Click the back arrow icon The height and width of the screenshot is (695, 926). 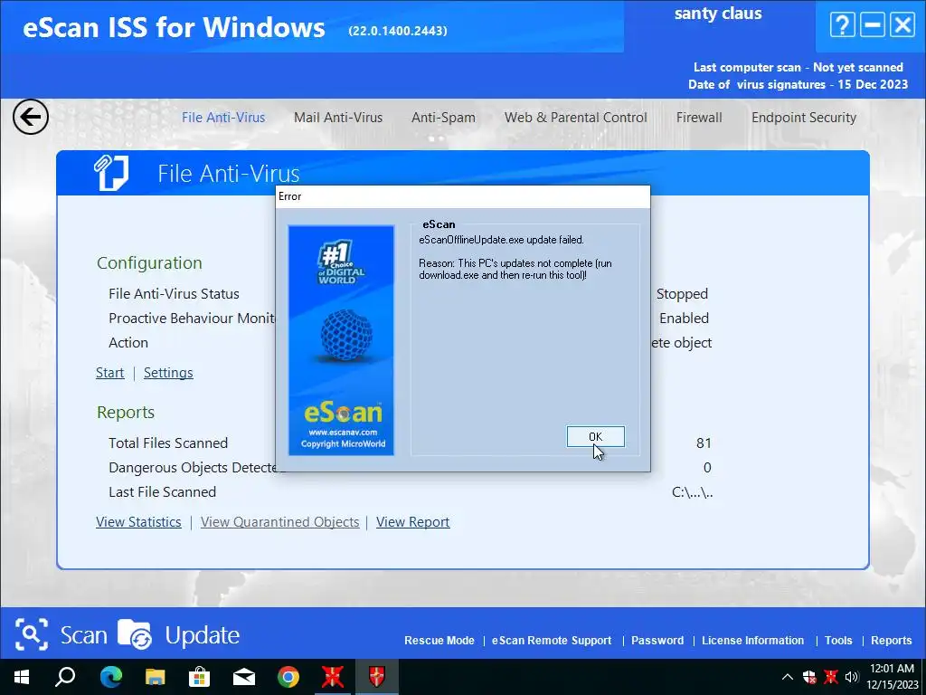point(31,117)
